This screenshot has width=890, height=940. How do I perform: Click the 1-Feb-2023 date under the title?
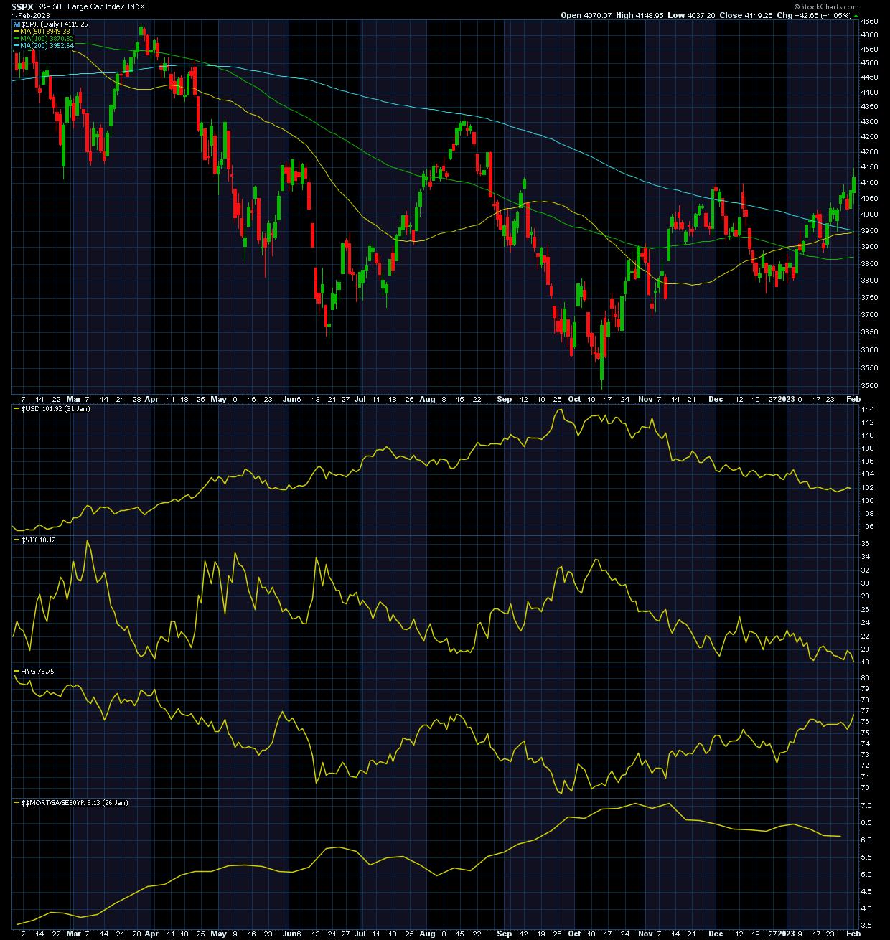(30, 15)
